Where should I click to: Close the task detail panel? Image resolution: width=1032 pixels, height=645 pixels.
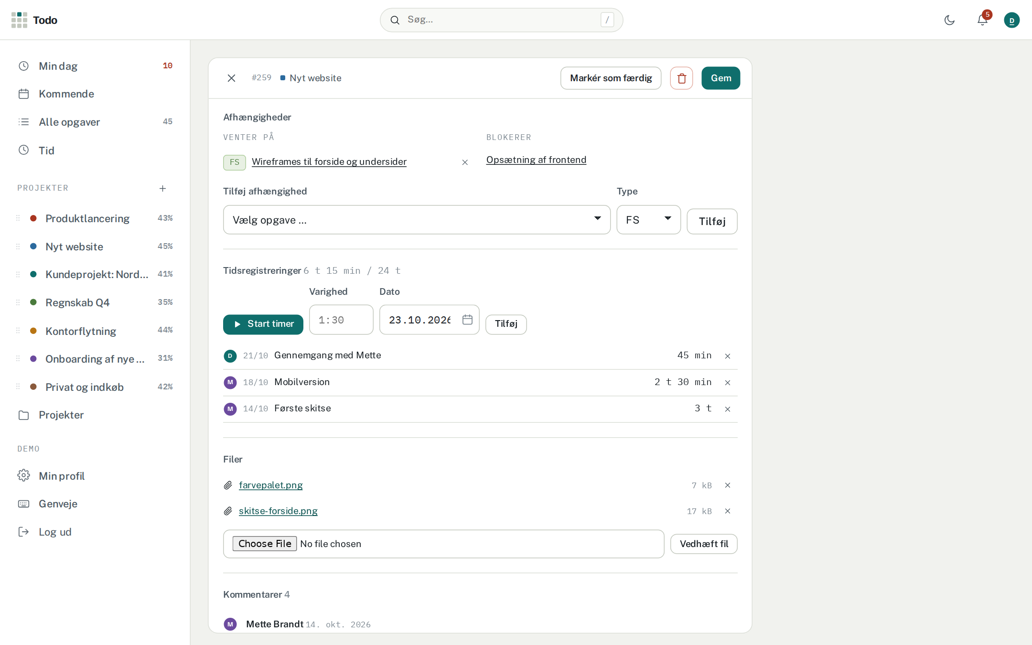(x=231, y=78)
